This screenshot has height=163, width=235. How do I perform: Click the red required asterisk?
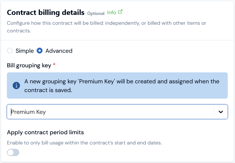click(x=54, y=65)
